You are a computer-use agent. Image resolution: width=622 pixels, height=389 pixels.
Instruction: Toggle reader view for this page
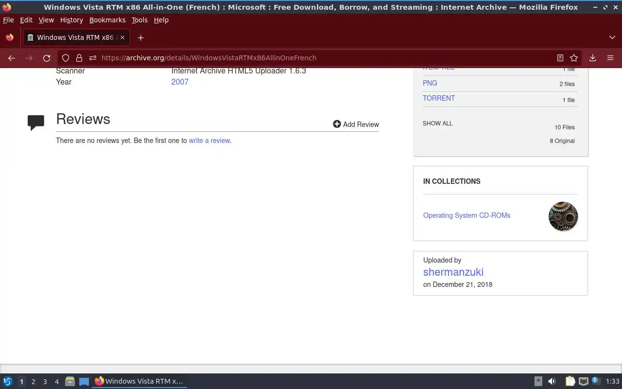pyautogui.click(x=560, y=58)
